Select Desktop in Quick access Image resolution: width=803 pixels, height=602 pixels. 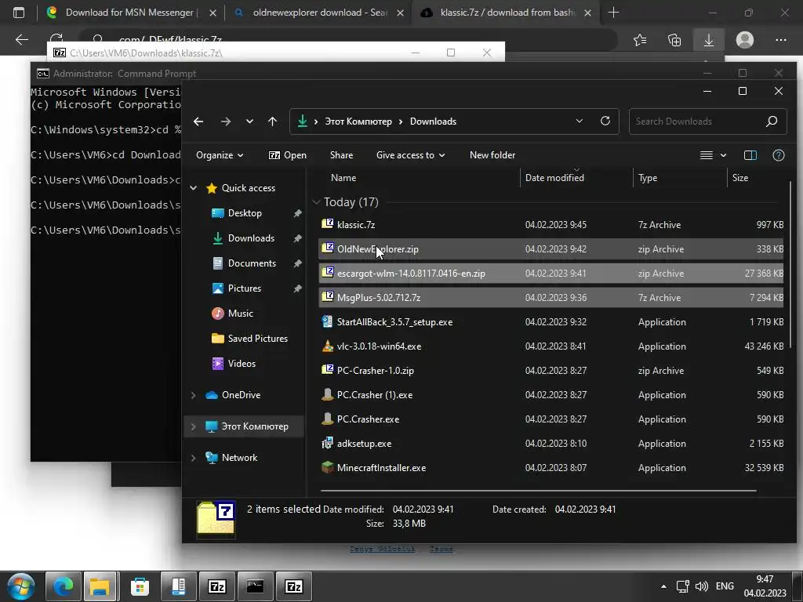(x=245, y=213)
